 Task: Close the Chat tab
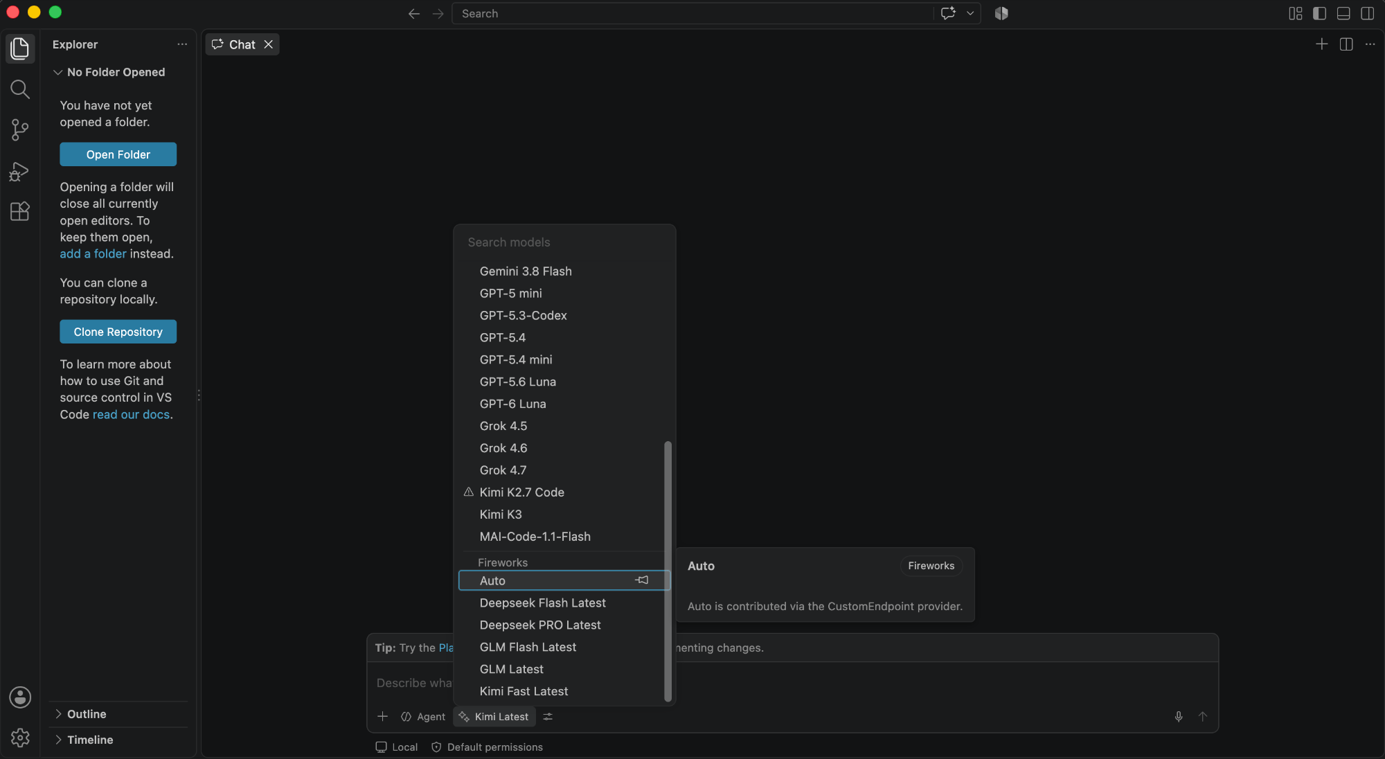(269, 44)
